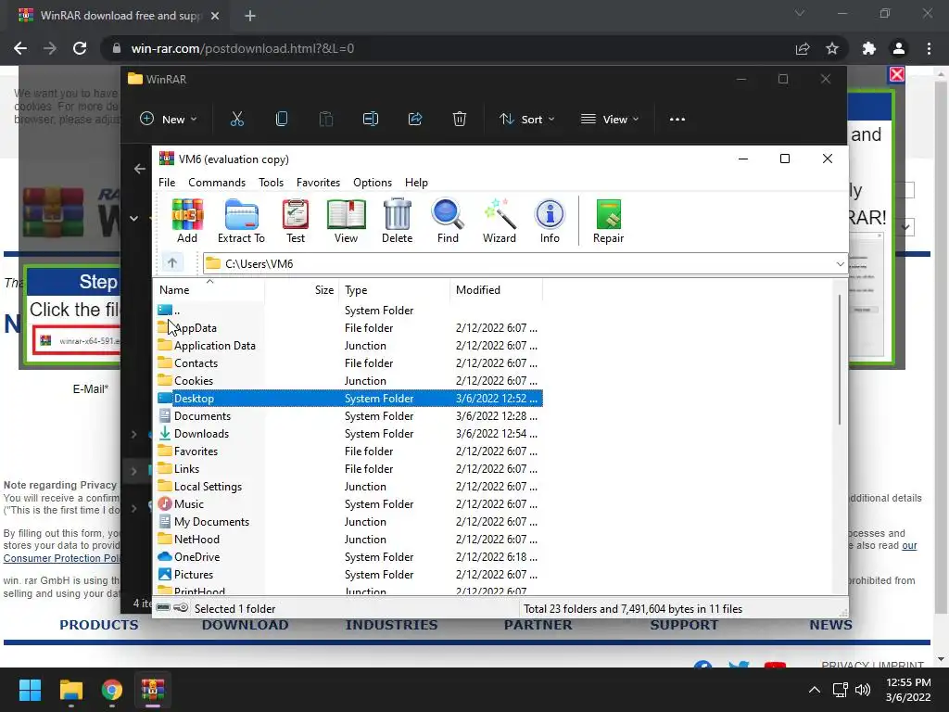Open the View dropdown in Explorer
This screenshot has width=949, height=712.
click(610, 120)
